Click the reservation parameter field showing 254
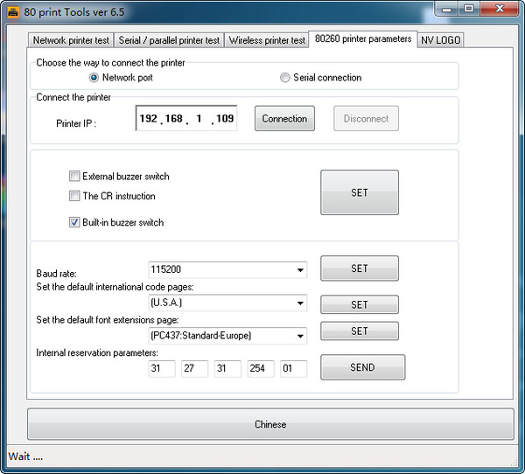This screenshot has height=474, width=525. click(x=261, y=369)
